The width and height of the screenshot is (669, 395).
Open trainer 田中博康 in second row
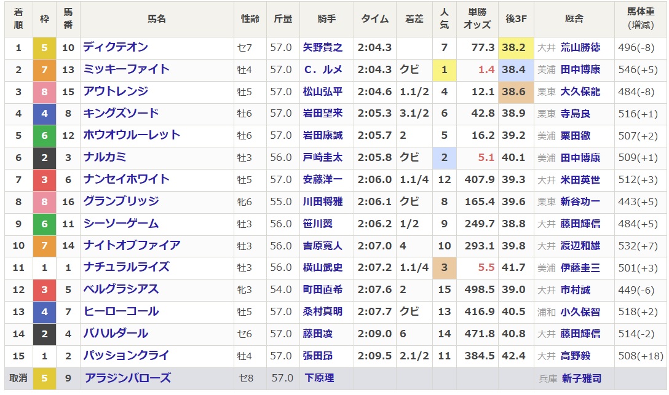click(580, 69)
